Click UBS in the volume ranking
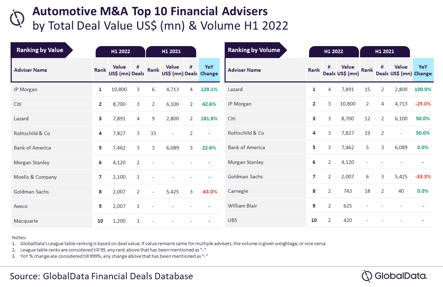Screen dimensions: 443x287 pyautogui.click(x=232, y=220)
